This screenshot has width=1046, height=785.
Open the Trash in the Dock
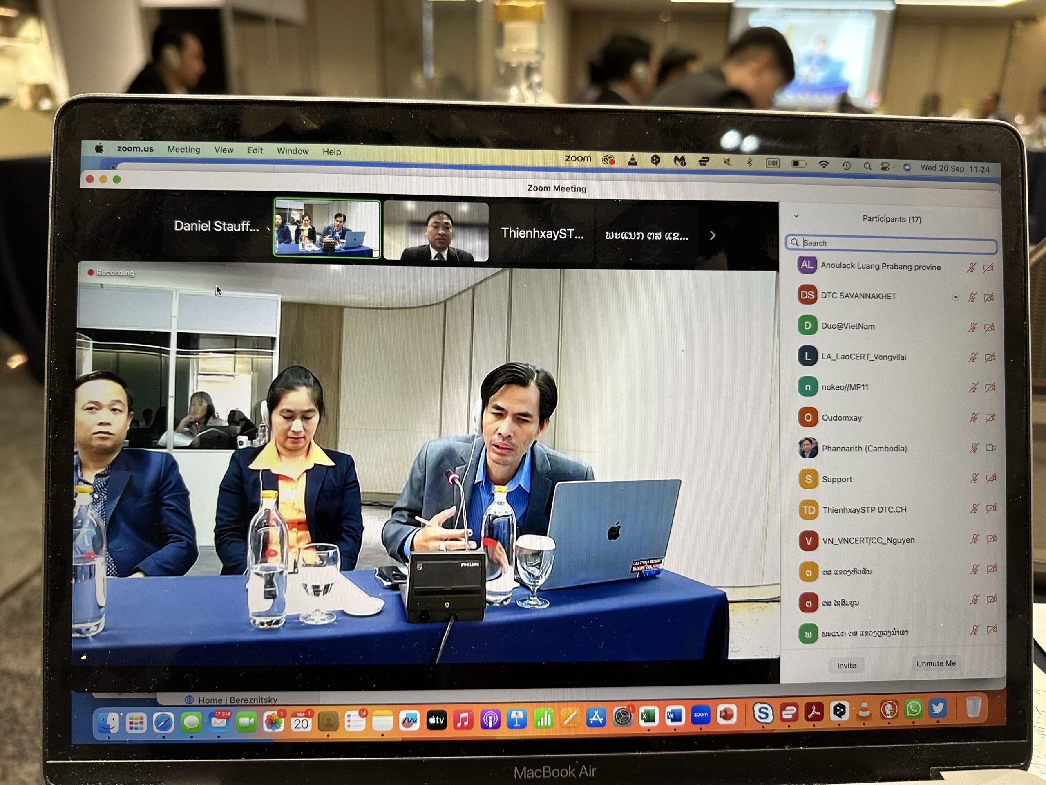[973, 707]
